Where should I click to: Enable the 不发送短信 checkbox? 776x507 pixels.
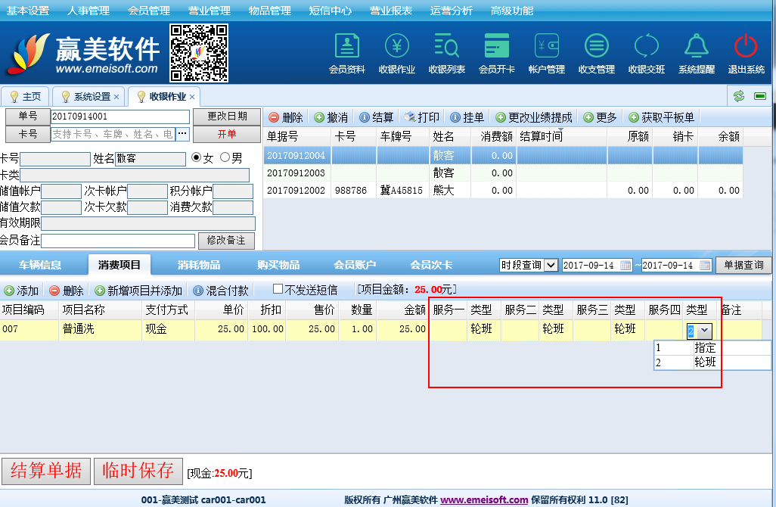(x=278, y=289)
